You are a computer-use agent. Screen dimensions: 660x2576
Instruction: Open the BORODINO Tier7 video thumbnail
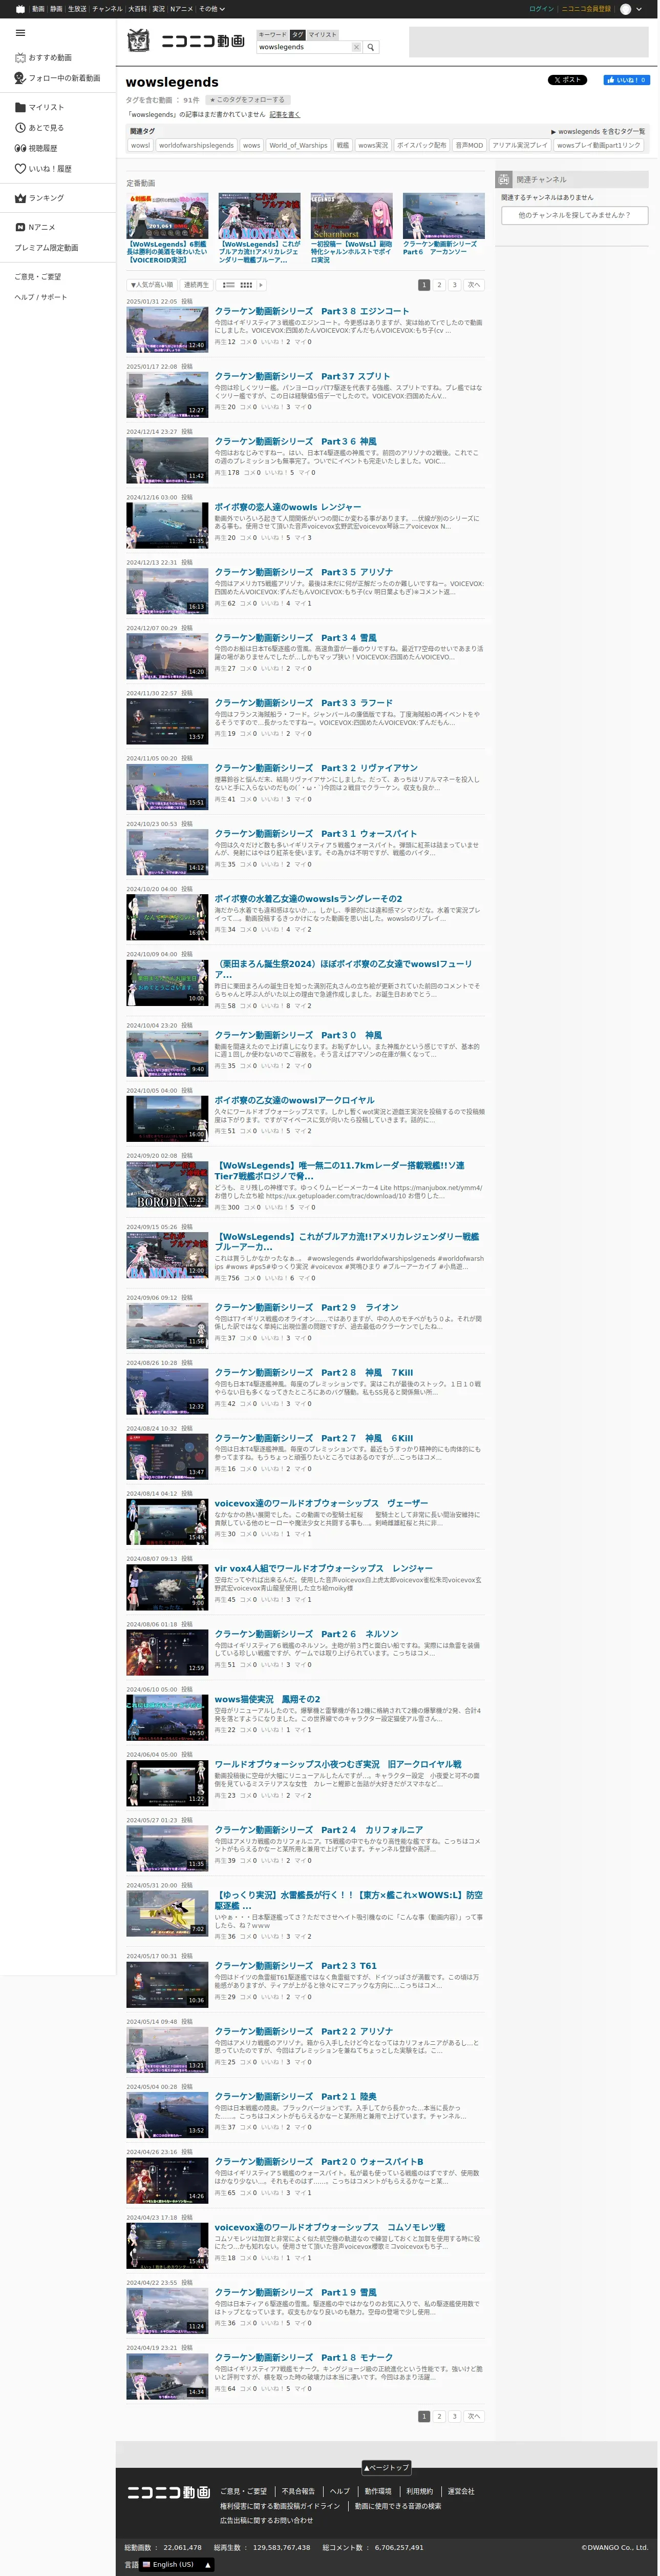(167, 1183)
